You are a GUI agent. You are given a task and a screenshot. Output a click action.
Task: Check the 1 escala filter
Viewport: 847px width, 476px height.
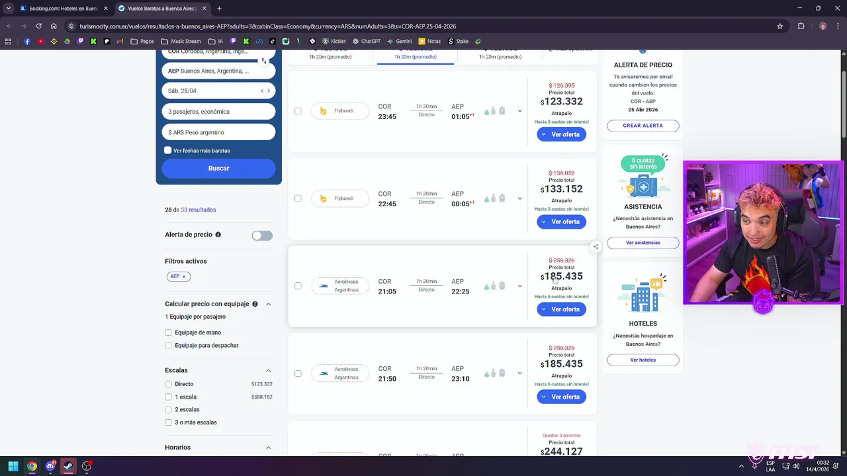tap(169, 397)
